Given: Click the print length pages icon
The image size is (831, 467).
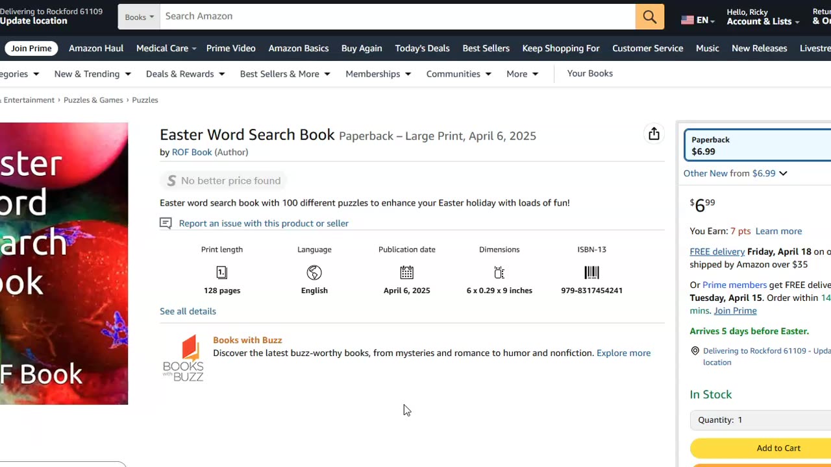Looking at the screenshot, I should click(222, 272).
